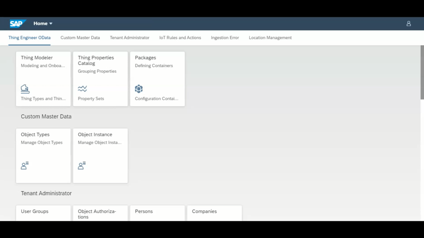Click the Thing Modeler tile icon
This screenshot has height=238, width=424.
[25, 89]
